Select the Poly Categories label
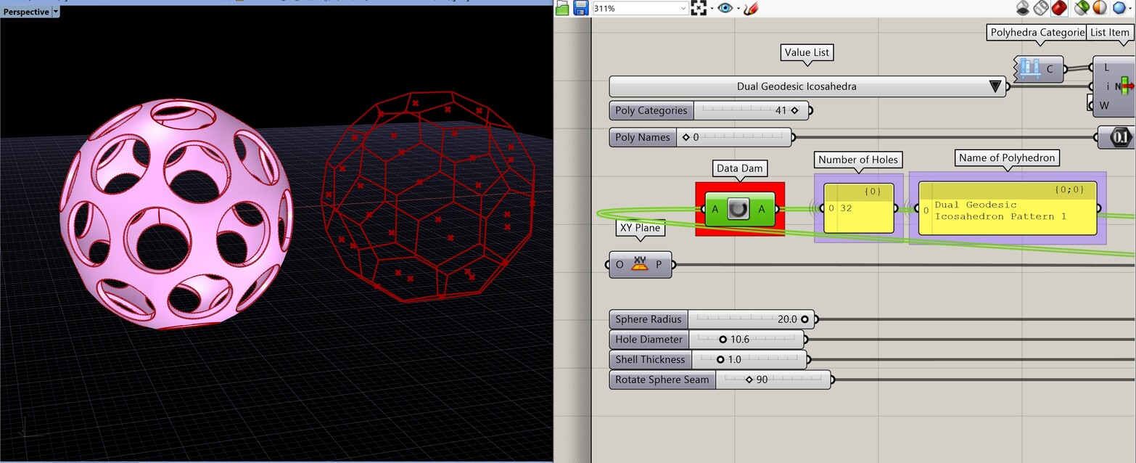 pos(651,110)
